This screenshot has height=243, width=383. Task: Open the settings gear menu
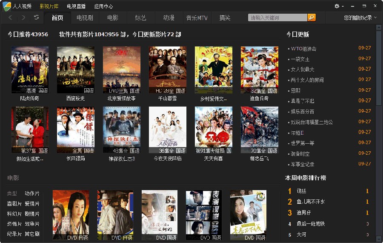[x=339, y=6]
